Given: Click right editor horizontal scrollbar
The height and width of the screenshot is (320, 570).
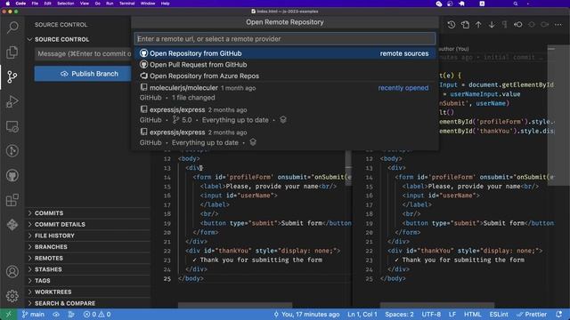Looking at the screenshot, I should click(437, 305).
